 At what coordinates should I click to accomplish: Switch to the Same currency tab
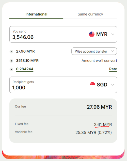click(90, 14)
